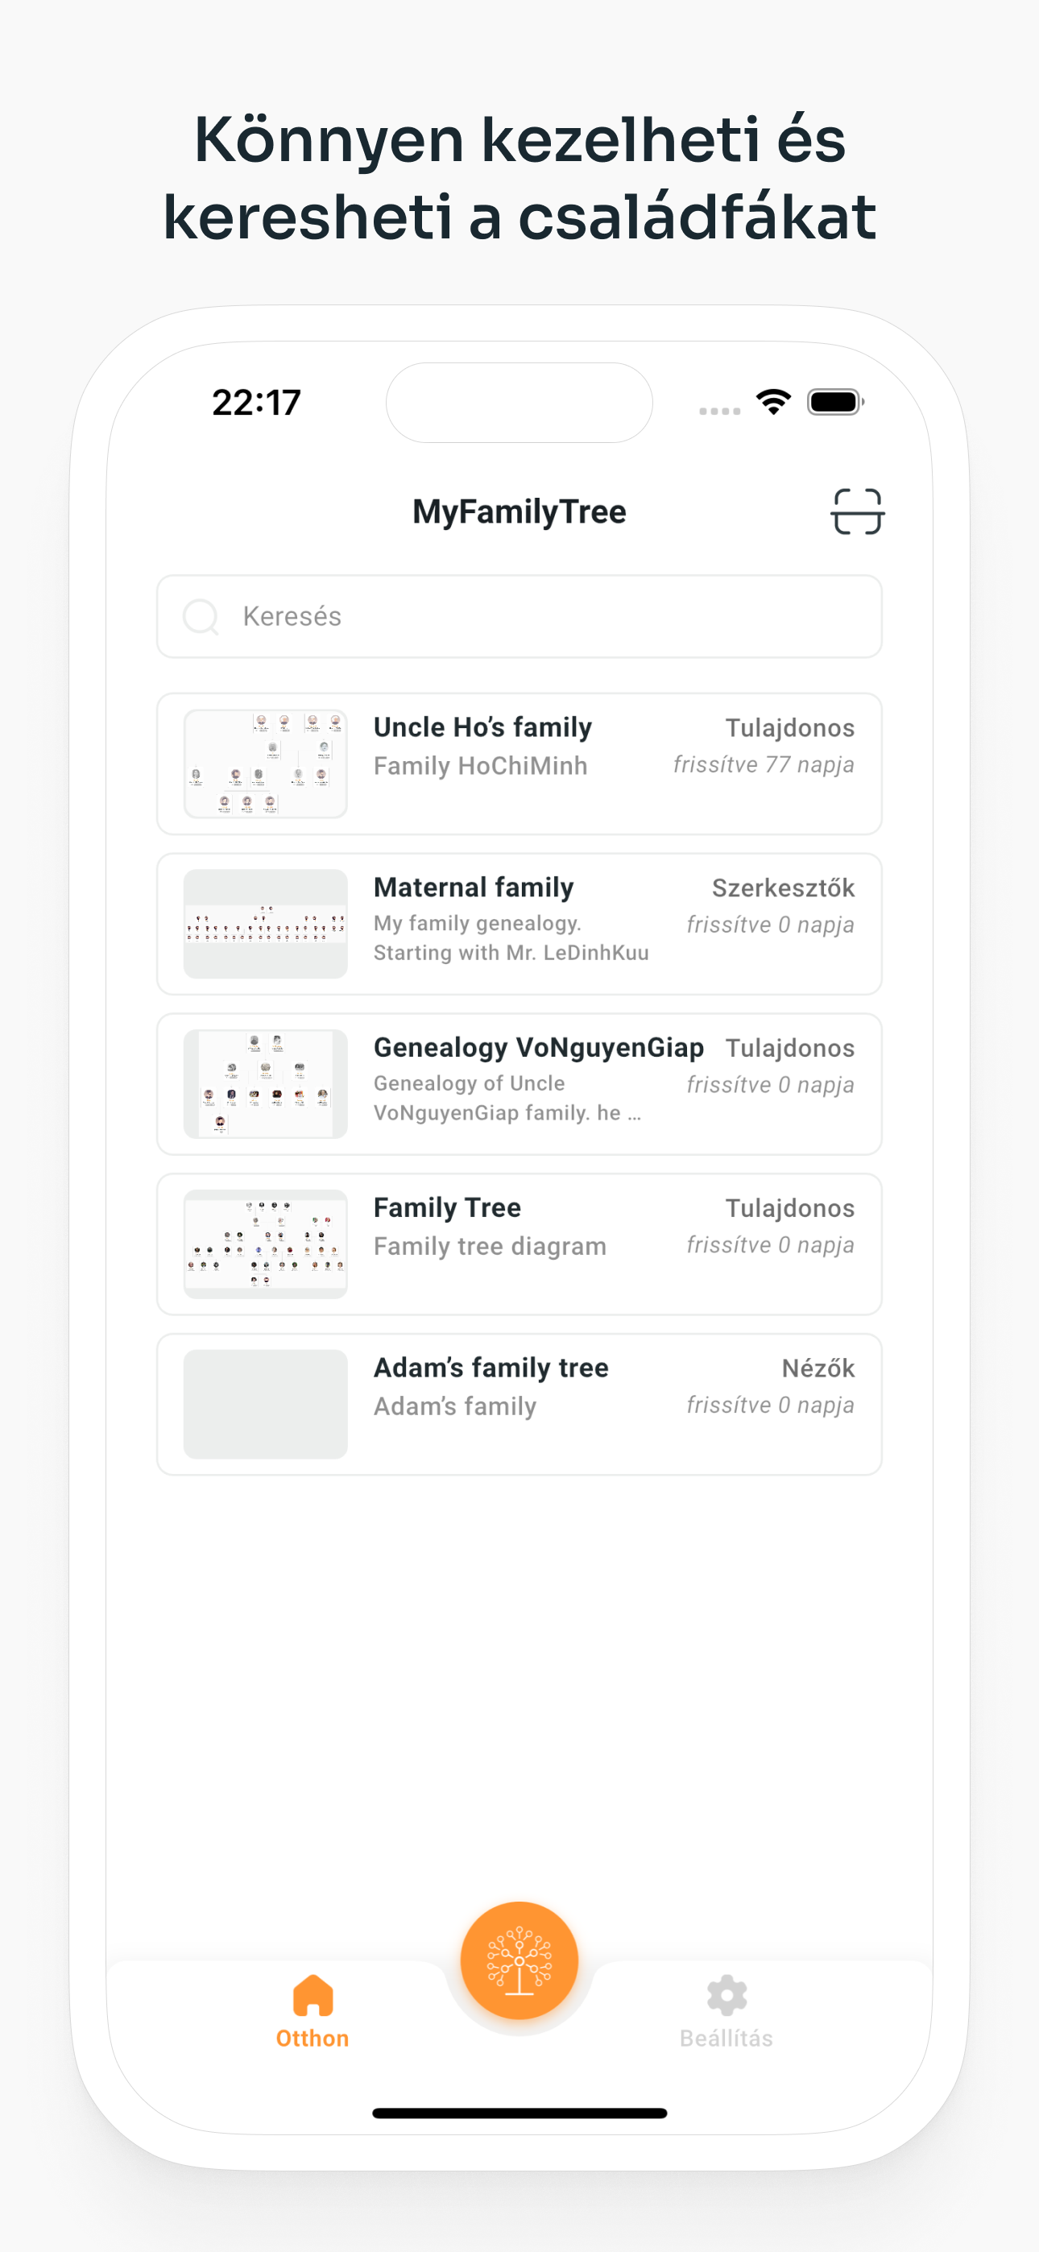
Task: Open the Family Tree diagram thumbnail
Action: [265, 1244]
